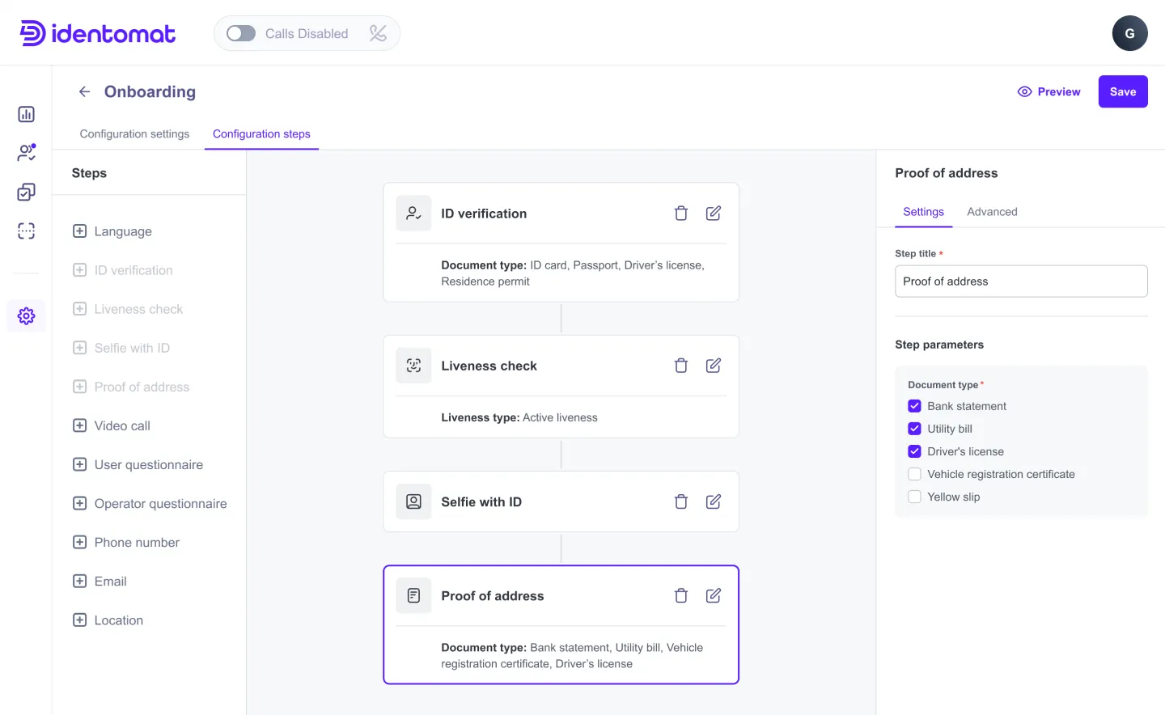
Task: Open the user verification sessions sidebar icon
Action: (x=26, y=152)
